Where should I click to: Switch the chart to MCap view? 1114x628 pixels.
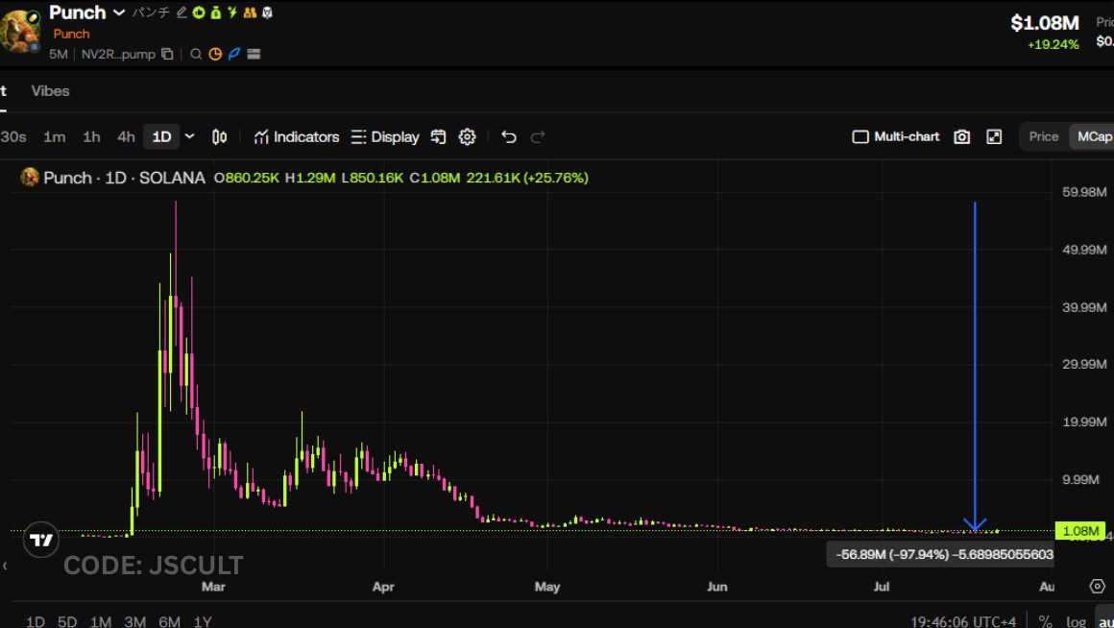[1093, 136]
